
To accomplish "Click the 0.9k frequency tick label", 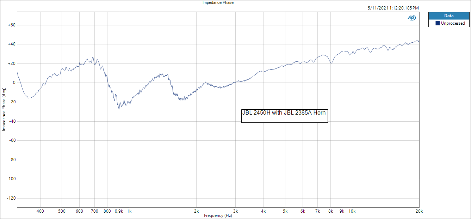I will [x=119, y=211].
